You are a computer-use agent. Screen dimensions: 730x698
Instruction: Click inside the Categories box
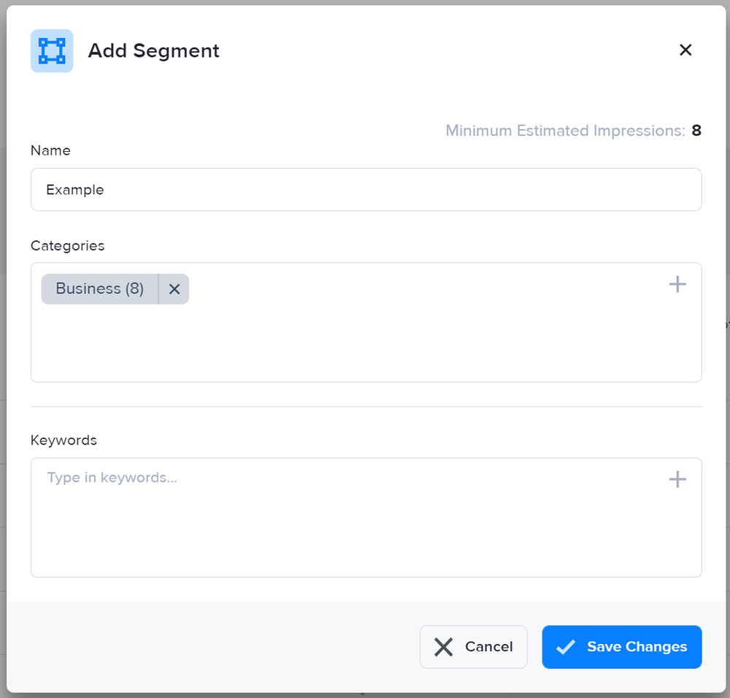point(366,322)
